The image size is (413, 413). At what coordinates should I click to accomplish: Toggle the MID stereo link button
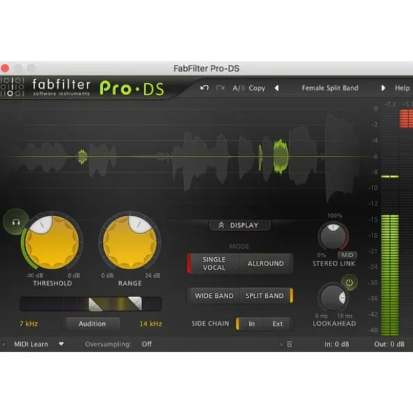pos(347,255)
